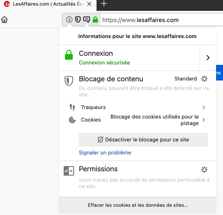Click the Cookies icon in blocking panel

72,120
